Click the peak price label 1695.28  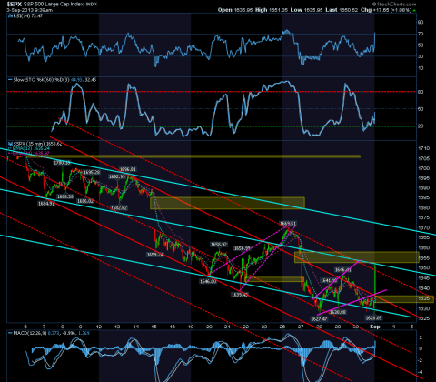(92, 172)
